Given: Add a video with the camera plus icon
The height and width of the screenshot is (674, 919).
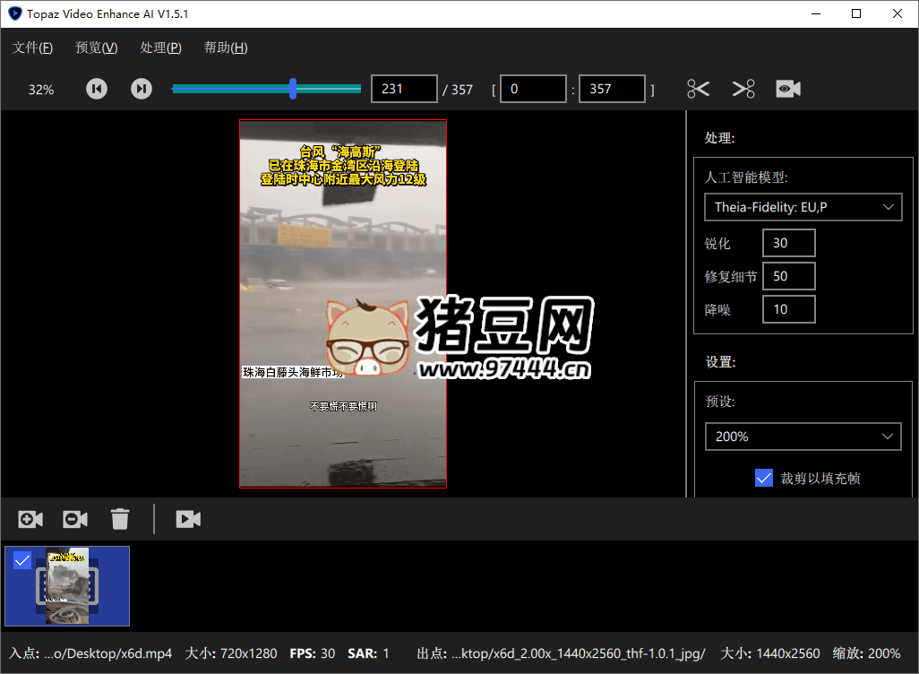Looking at the screenshot, I should pos(30,519).
